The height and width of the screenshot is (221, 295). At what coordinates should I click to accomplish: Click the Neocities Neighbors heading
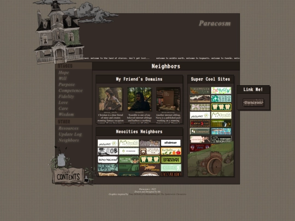[139, 132]
